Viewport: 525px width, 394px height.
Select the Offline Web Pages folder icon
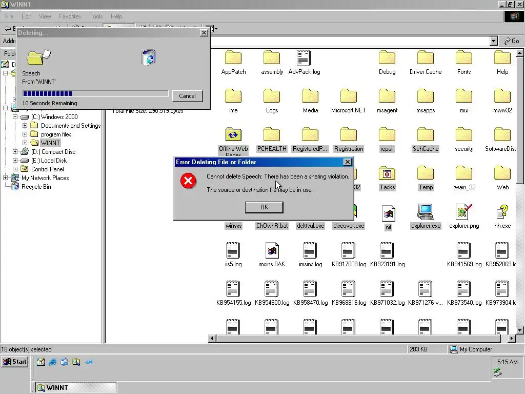233,134
